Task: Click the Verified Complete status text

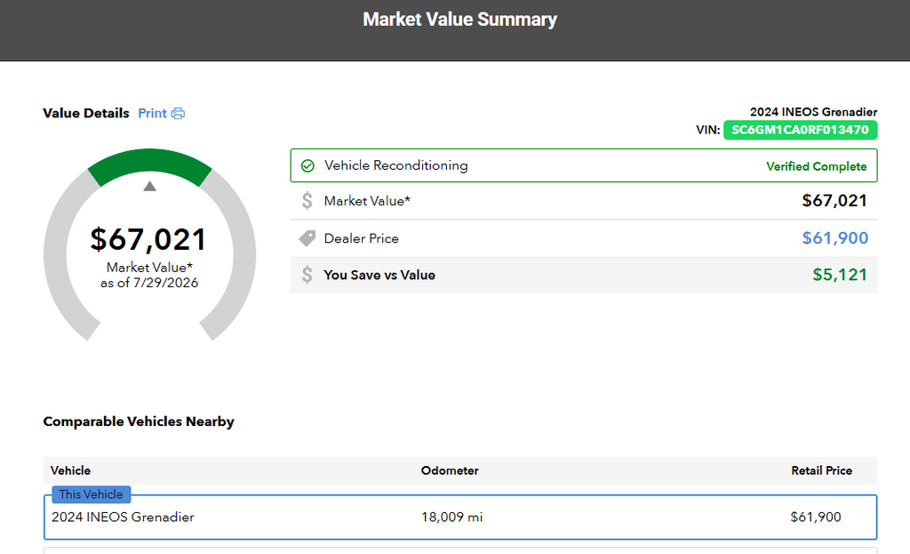Action: (x=816, y=166)
